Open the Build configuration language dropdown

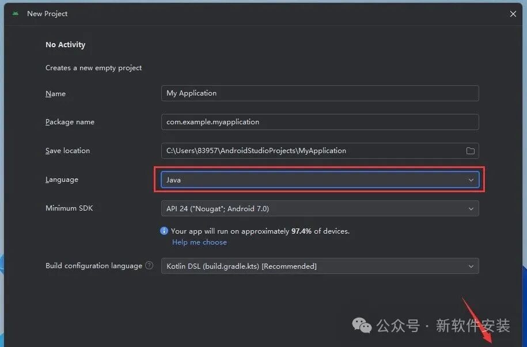320,266
